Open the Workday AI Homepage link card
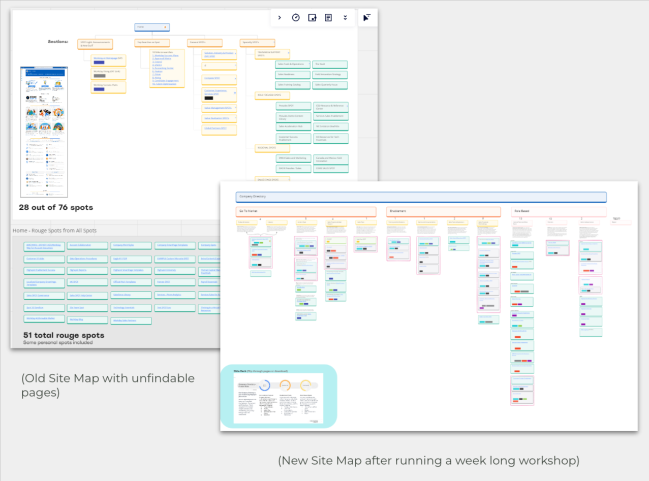The height and width of the screenshot is (481, 649). [108, 60]
